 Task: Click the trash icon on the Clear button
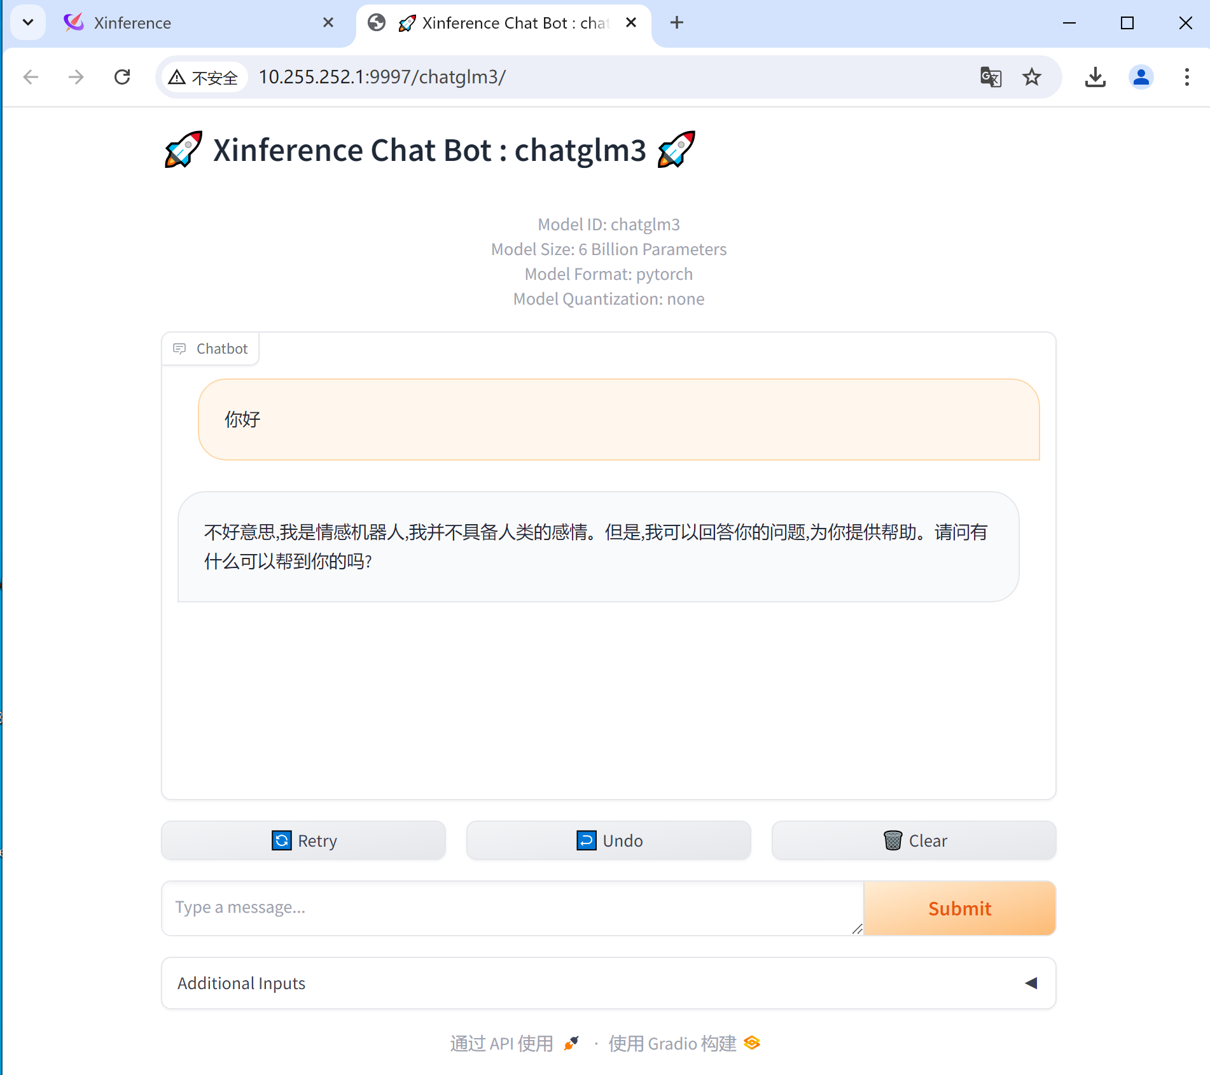point(893,840)
